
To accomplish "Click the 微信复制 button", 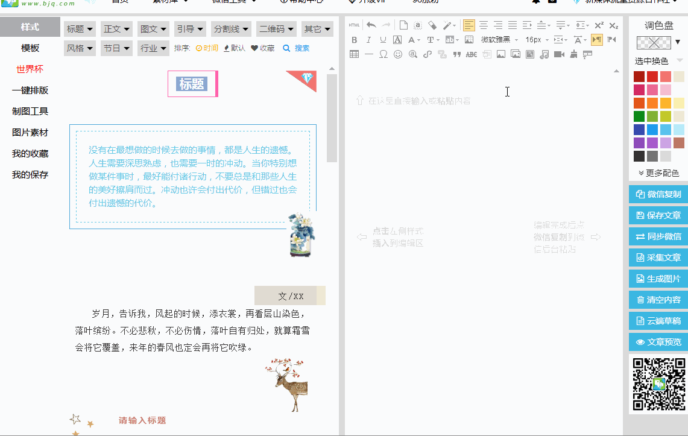I will (x=658, y=194).
